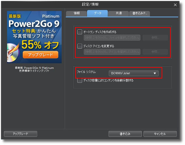Click the orange アップグレード banner button

tap(41, 55)
